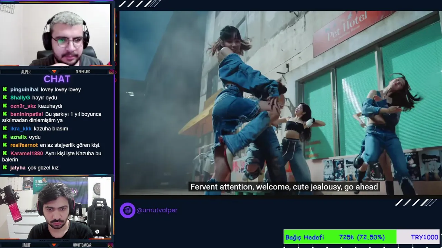Viewport: 442px width, 248px height.
Task: Click the TRY1000 goal amount
Action: tap(424, 237)
